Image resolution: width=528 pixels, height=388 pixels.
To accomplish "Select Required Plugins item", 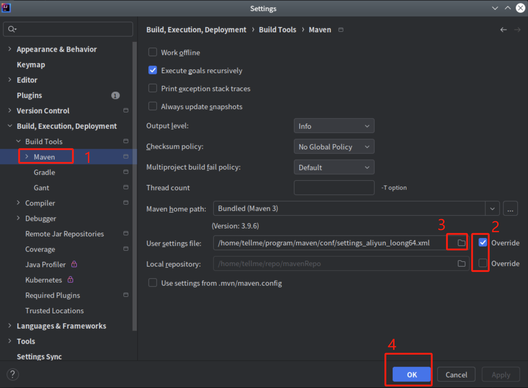I will (x=53, y=295).
